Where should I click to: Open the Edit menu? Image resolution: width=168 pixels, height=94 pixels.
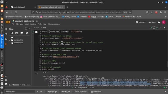click(17, 24)
